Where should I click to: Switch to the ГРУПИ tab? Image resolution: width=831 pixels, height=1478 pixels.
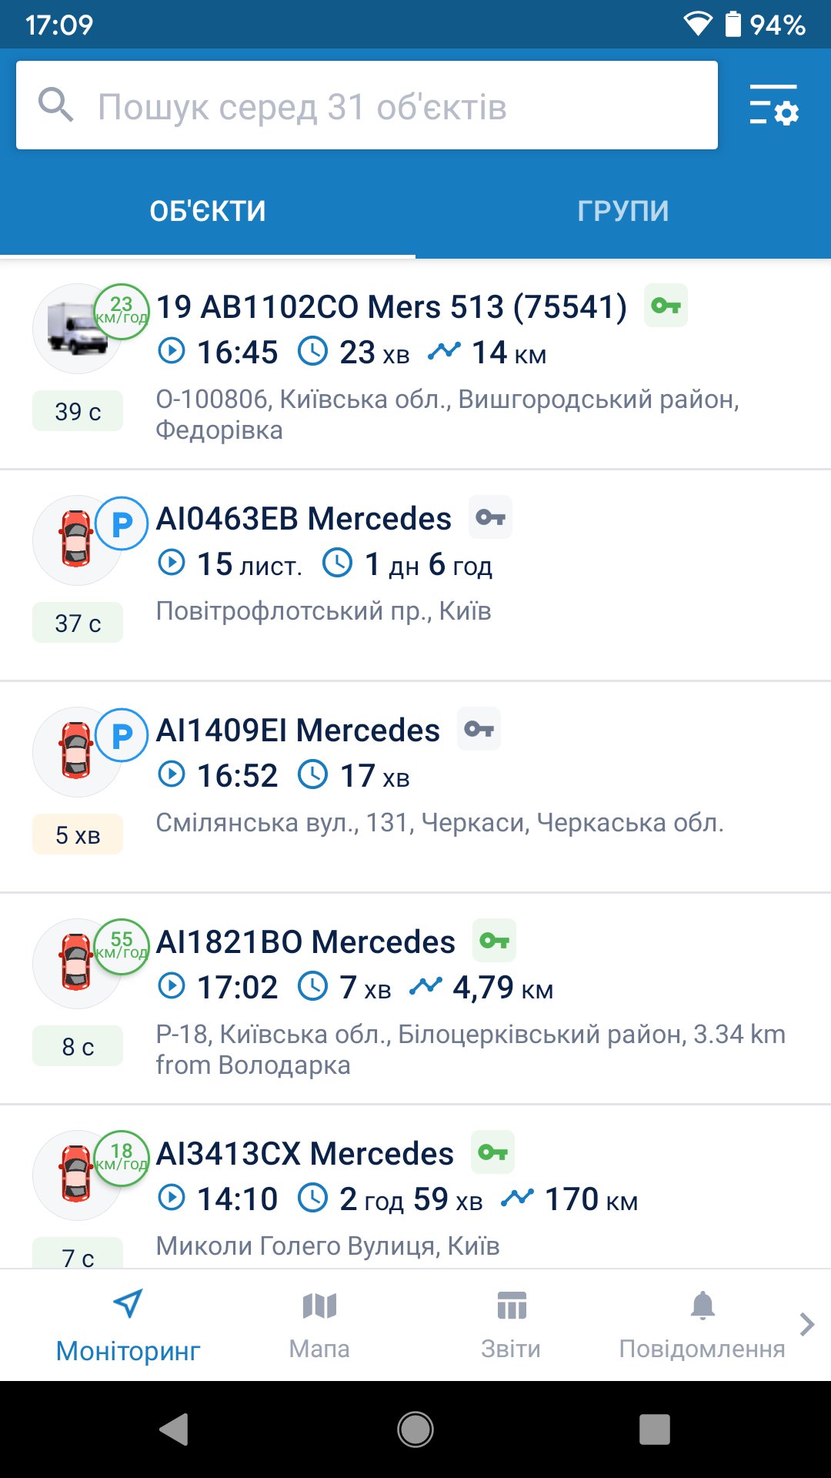pos(623,211)
